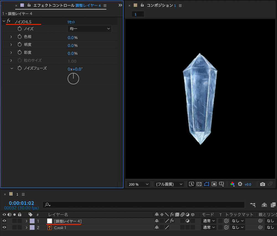This screenshot has height=236, width=277.
Task: Open the 200 % magnification dropdown
Action: pos(138,184)
